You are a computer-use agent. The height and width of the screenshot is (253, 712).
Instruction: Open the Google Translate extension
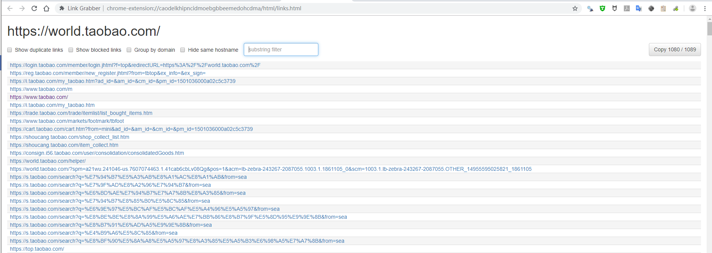639,8
